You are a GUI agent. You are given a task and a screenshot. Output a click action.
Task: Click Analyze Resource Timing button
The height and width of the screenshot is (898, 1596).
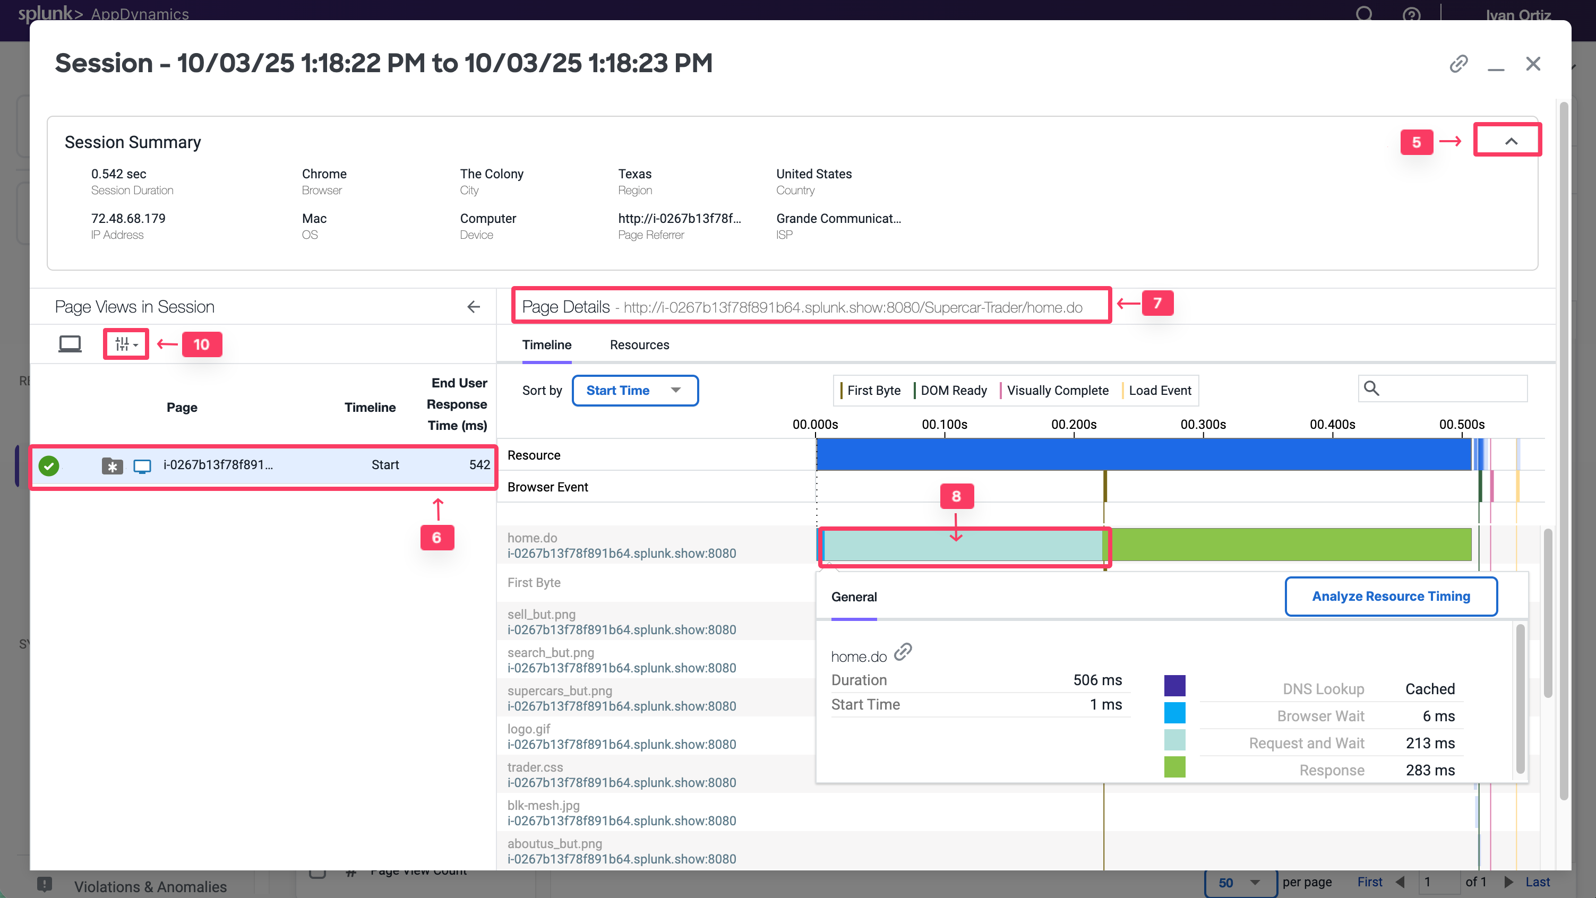click(1391, 597)
